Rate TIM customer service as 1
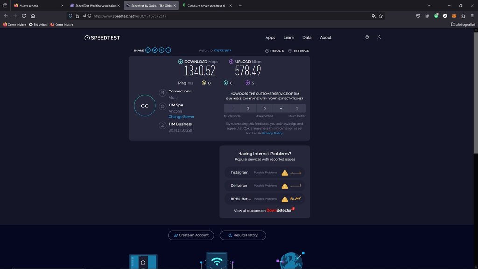This screenshot has height=269, width=478. pos(232,108)
